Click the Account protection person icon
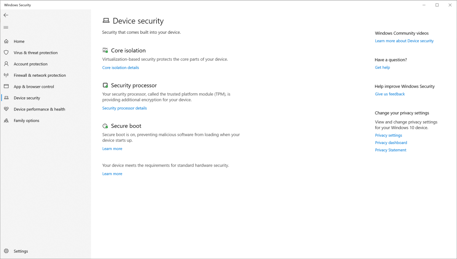457x259 pixels. coord(6,64)
